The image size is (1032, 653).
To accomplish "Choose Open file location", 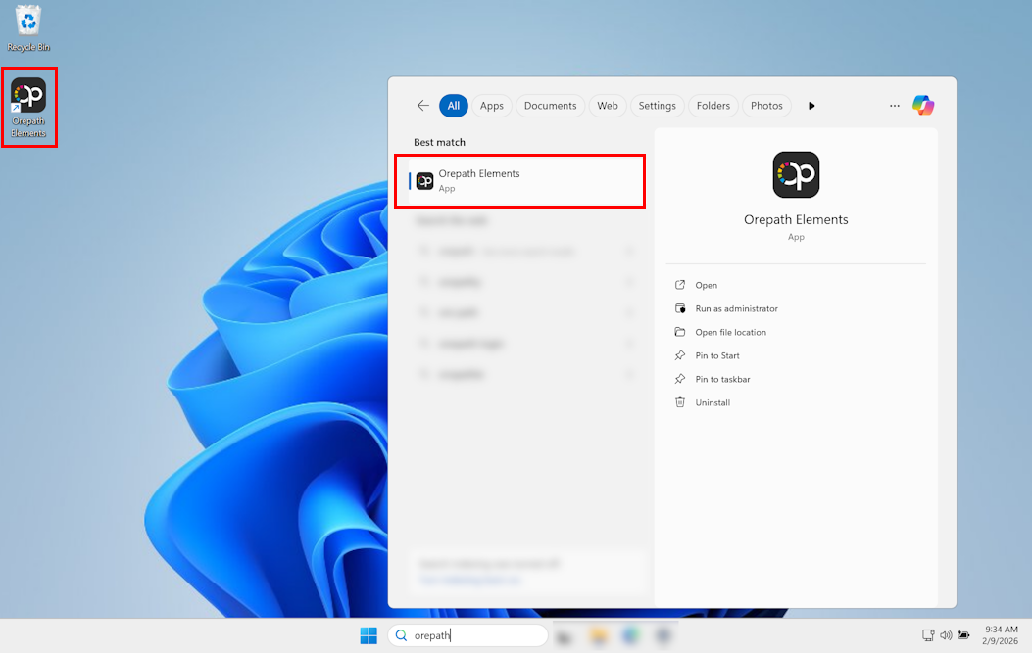I will 730,332.
